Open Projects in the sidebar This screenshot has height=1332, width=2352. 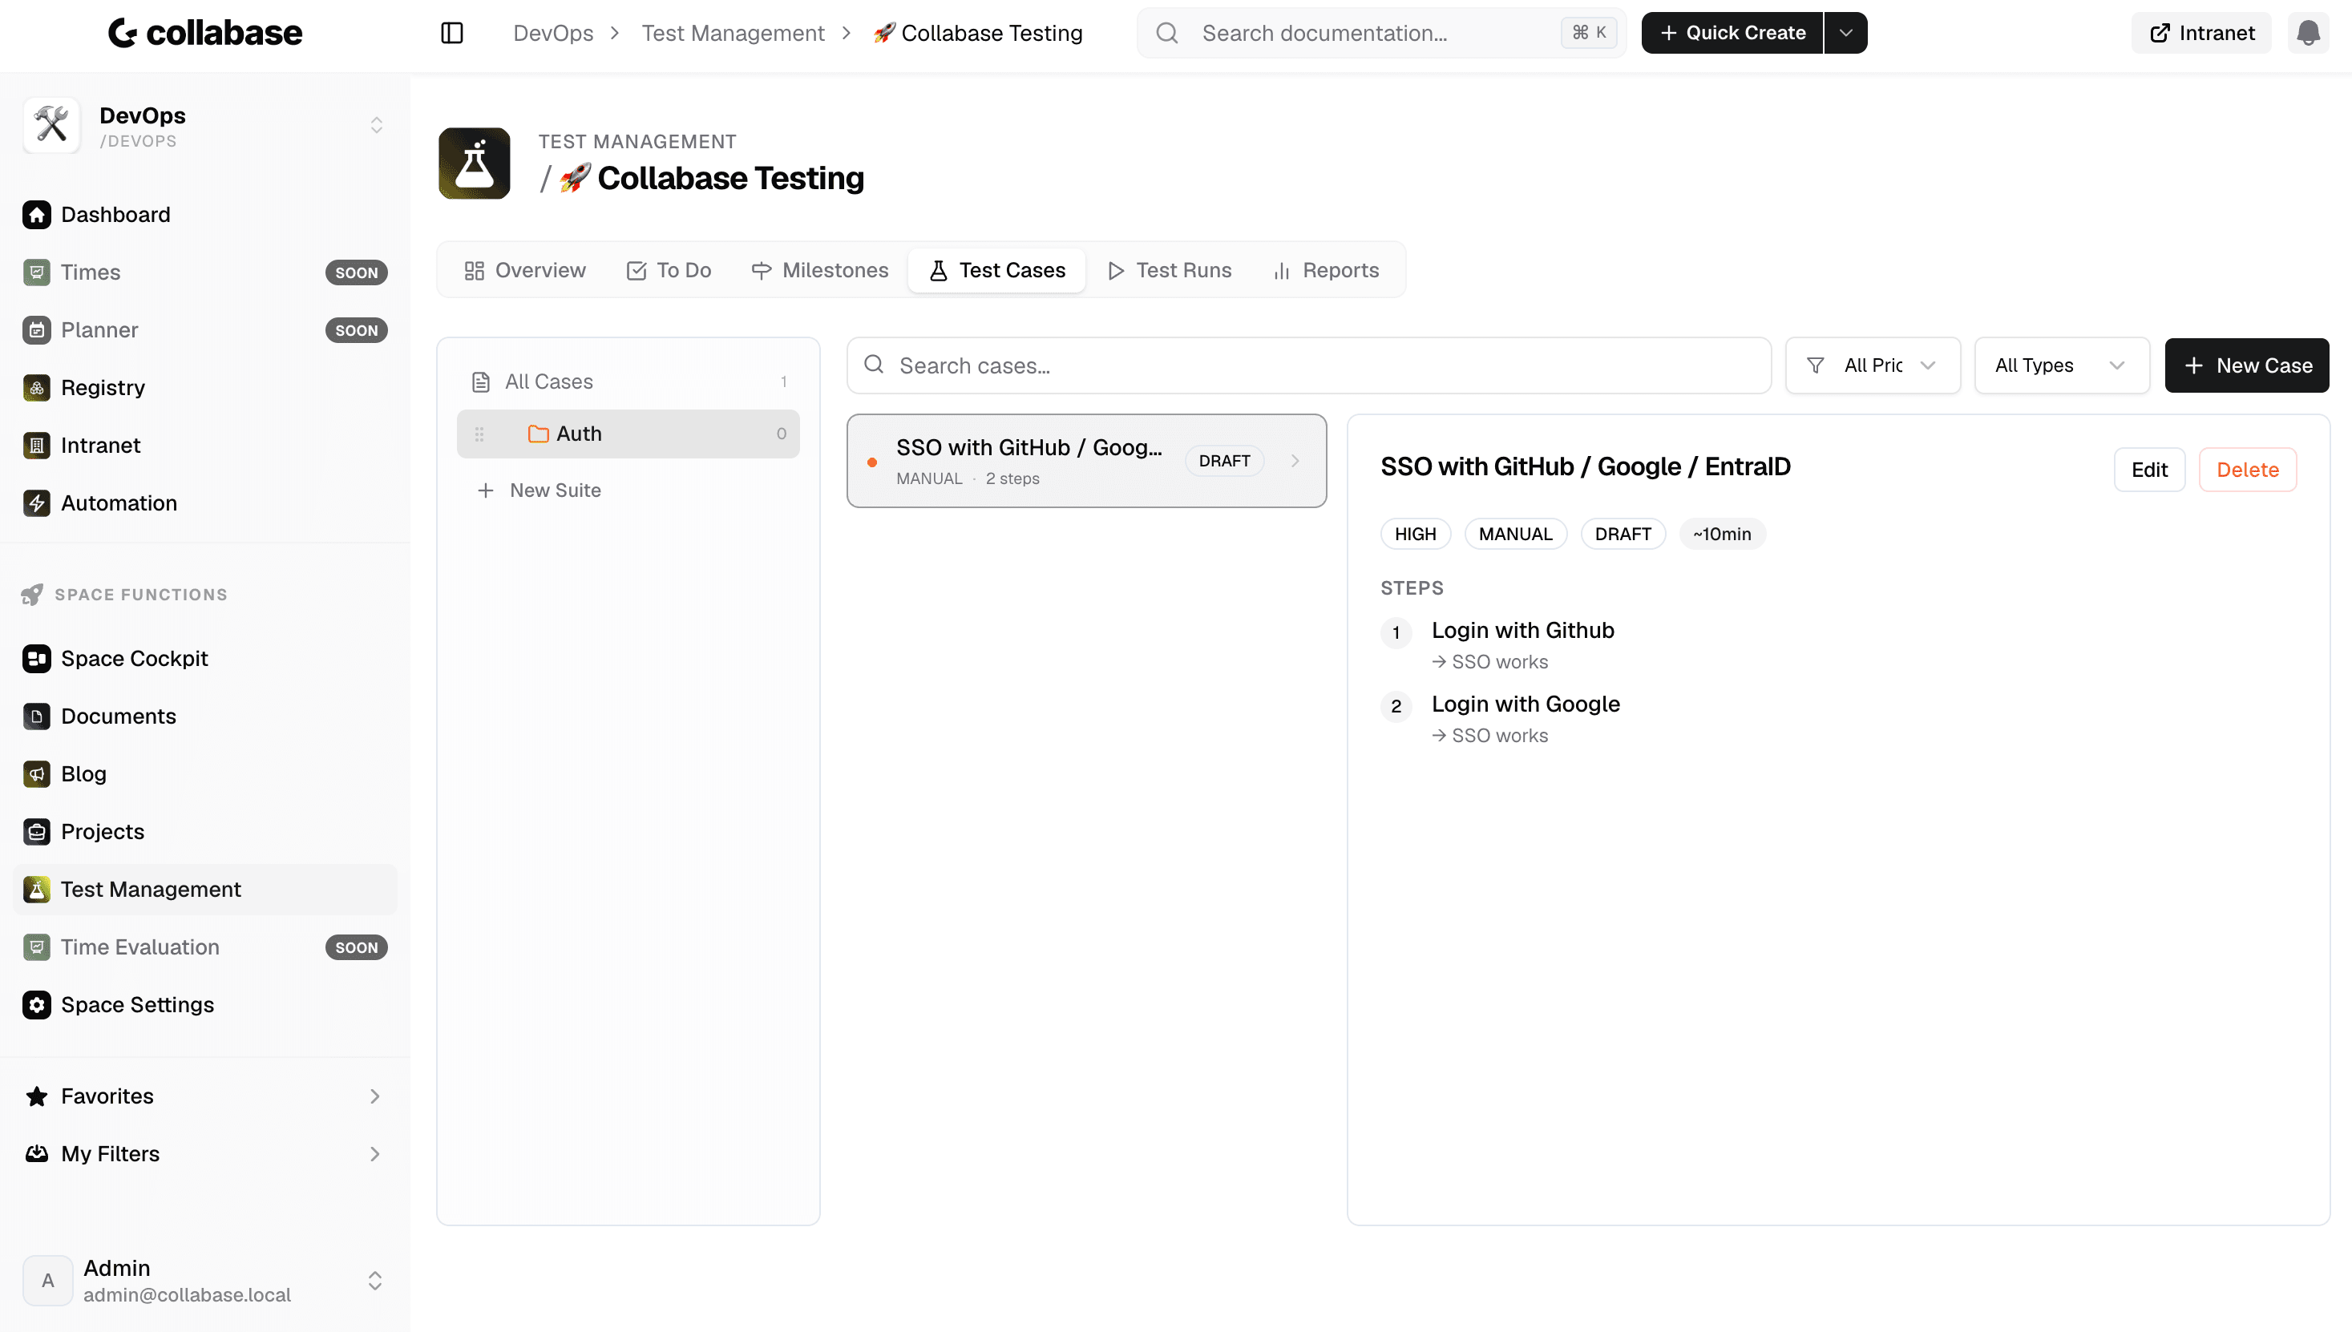pyautogui.click(x=205, y=832)
